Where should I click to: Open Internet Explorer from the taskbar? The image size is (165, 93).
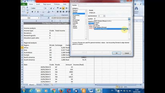31,91
